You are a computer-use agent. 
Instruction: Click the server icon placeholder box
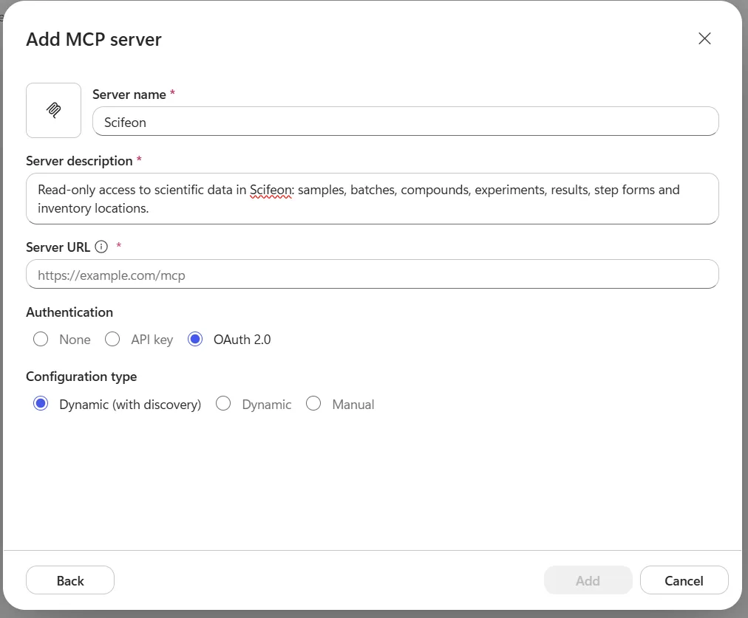click(x=53, y=111)
